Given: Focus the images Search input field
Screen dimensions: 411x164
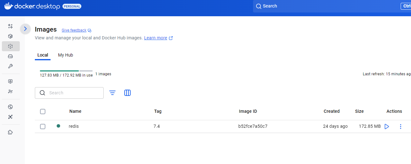Looking at the screenshot, I should pyautogui.click(x=69, y=93).
